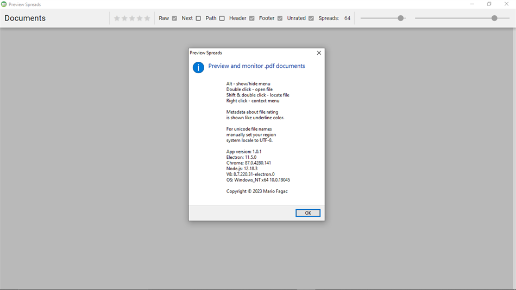The width and height of the screenshot is (516, 290).
Task: Click the 'Node.js: 12.18.3' line
Action: pyautogui.click(x=242, y=169)
